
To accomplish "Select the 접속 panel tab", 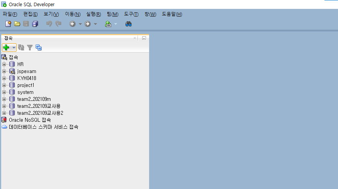I will [x=8, y=38].
